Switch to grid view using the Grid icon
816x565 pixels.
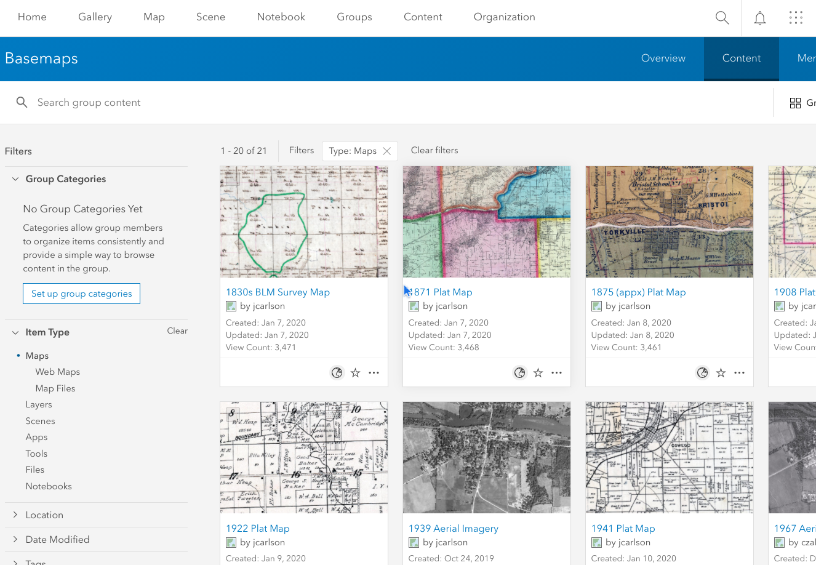[795, 103]
